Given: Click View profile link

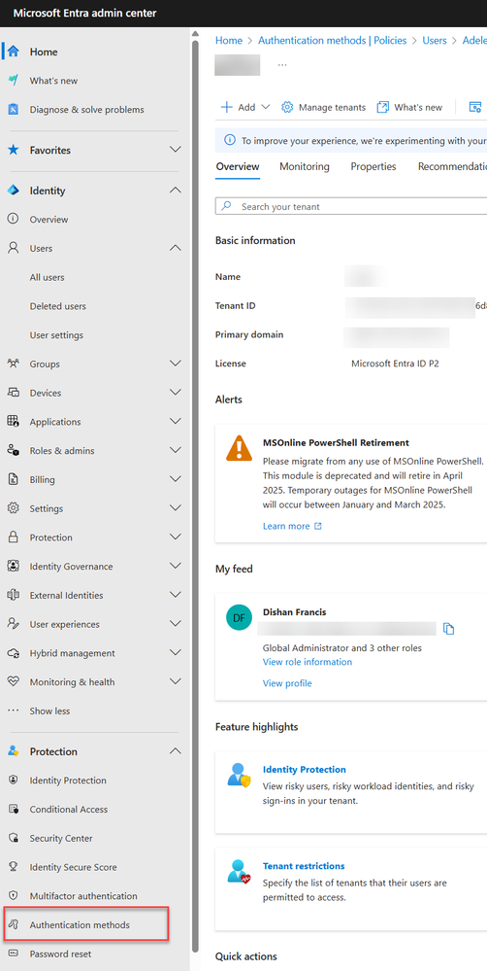Looking at the screenshot, I should click(287, 683).
